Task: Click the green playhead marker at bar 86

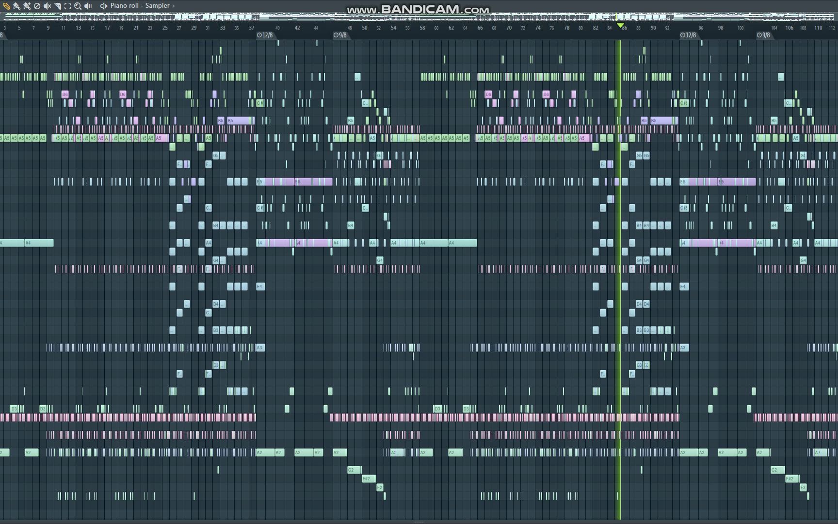Action: [x=620, y=25]
